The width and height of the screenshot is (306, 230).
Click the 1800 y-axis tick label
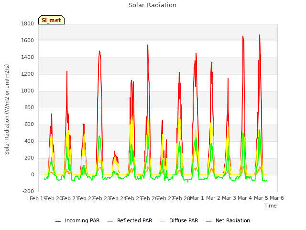28,23
